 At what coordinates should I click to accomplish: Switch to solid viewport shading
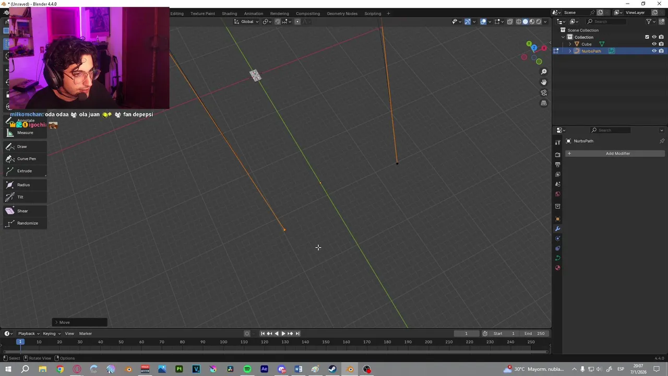click(526, 21)
